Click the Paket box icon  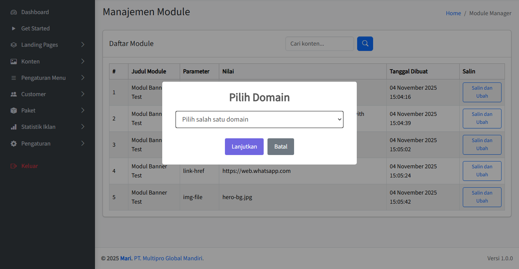tap(14, 111)
